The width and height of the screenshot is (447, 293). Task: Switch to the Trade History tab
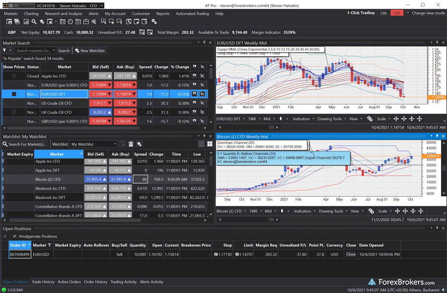(x=43, y=282)
